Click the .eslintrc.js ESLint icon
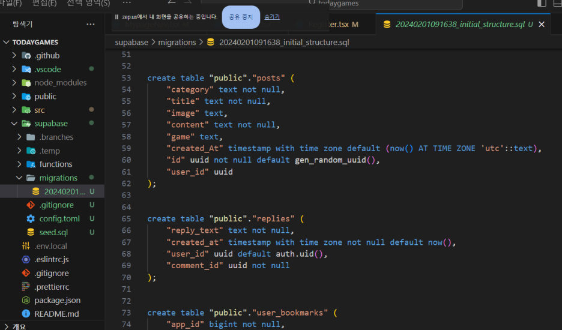562x330 pixels. click(26, 259)
